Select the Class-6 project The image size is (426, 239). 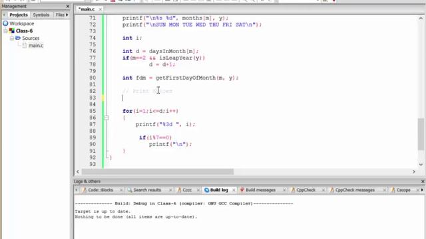[24, 31]
